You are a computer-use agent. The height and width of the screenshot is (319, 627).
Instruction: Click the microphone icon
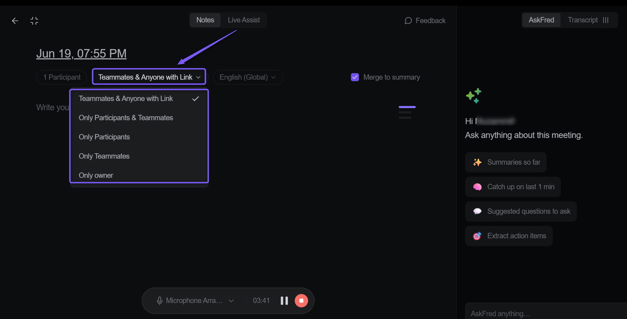160,301
